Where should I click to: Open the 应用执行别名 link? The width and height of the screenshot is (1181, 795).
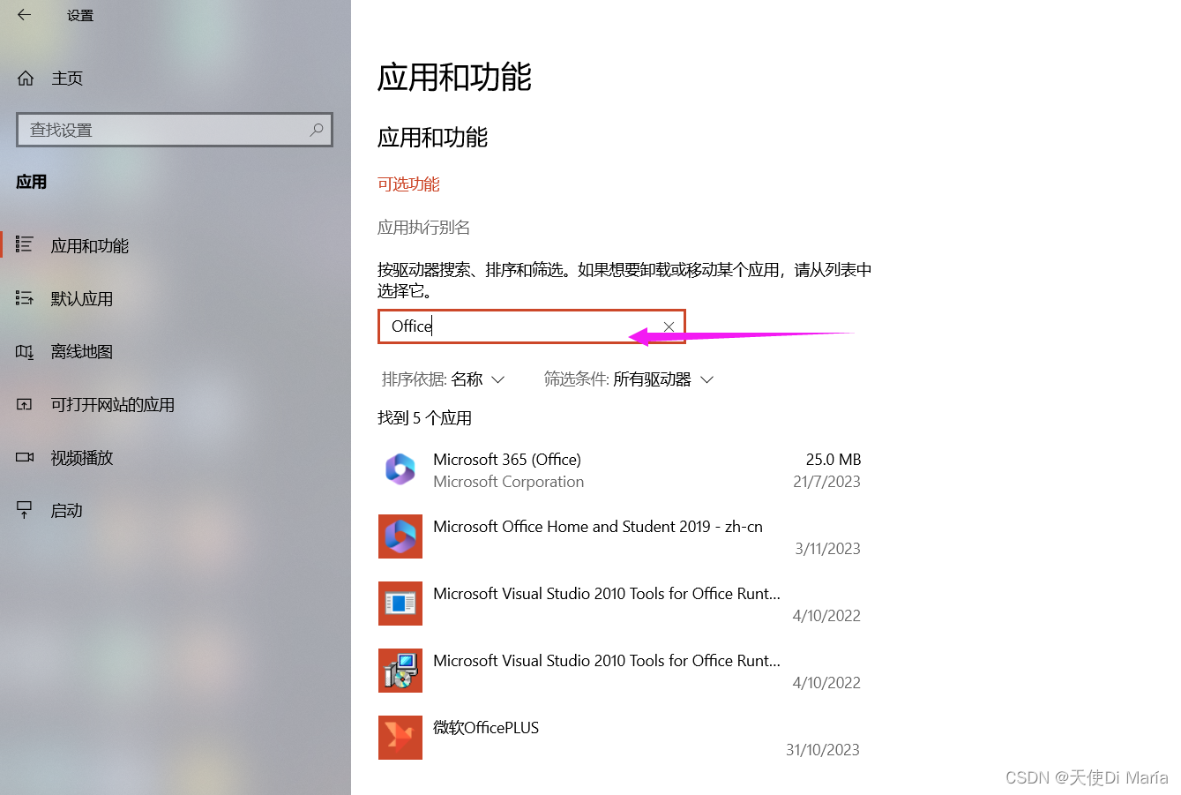[x=423, y=228]
